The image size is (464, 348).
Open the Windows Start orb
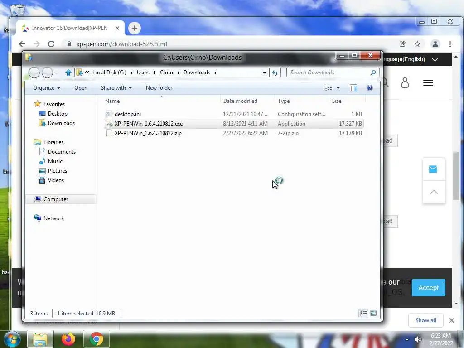[x=12, y=339]
